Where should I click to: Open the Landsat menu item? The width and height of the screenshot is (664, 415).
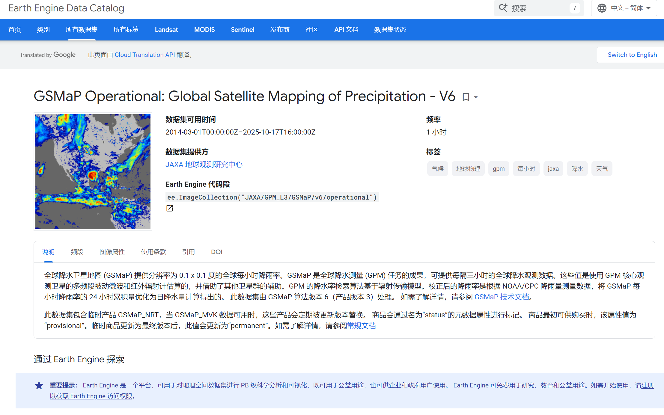pos(166,30)
